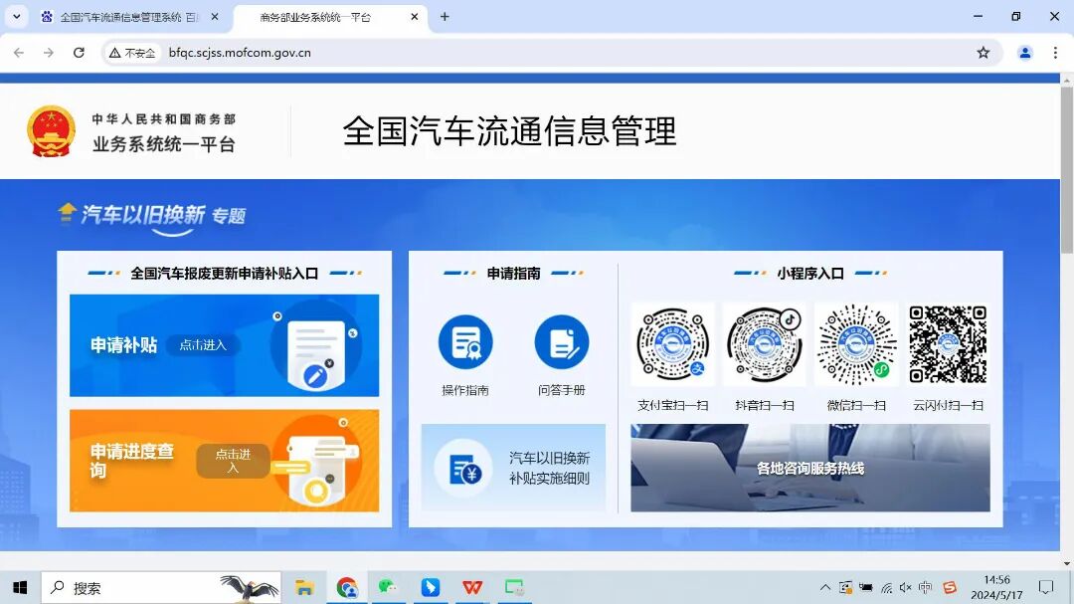Expand hidden icons in the system tray
The image size is (1074, 604).
(825, 587)
